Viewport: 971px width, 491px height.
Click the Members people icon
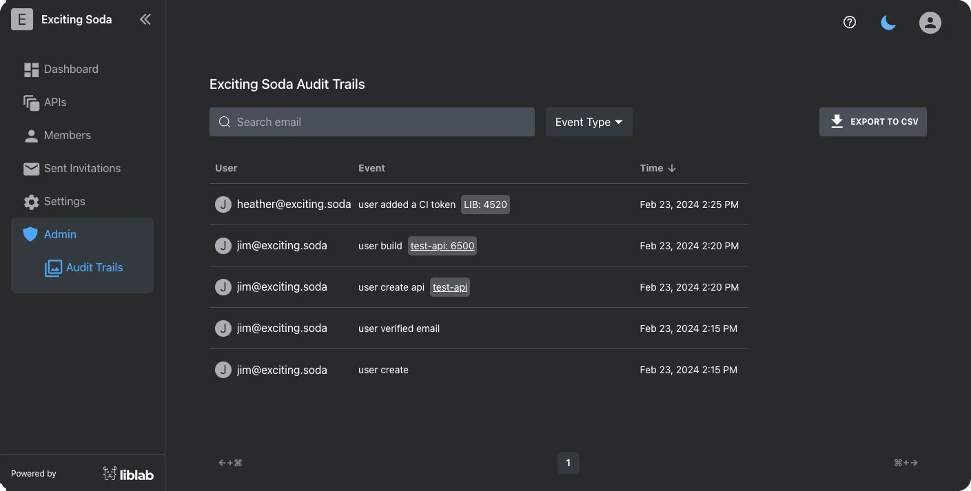point(30,135)
